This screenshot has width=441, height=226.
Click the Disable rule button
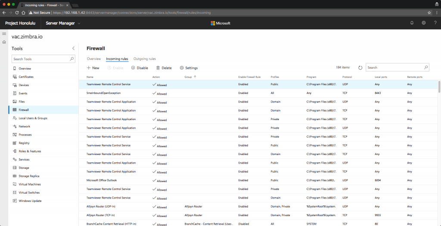click(140, 68)
